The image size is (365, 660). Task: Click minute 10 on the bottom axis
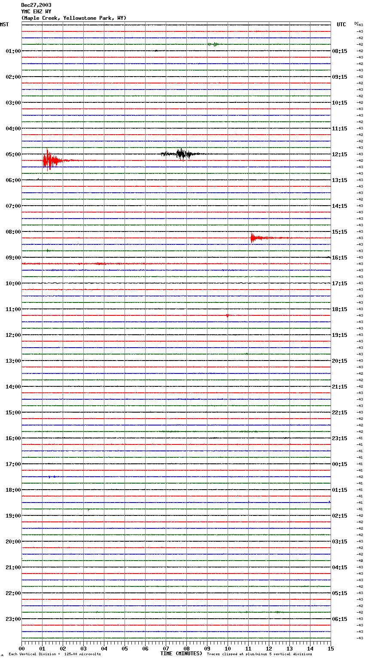pos(228,648)
